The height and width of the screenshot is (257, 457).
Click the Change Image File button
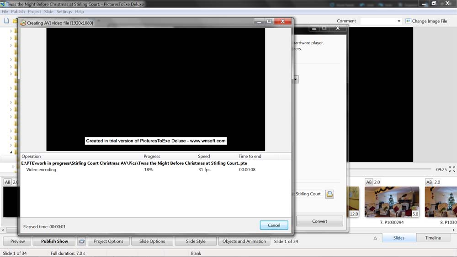[x=426, y=21]
